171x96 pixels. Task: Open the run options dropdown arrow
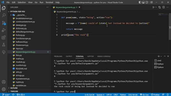tap(156, 7)
